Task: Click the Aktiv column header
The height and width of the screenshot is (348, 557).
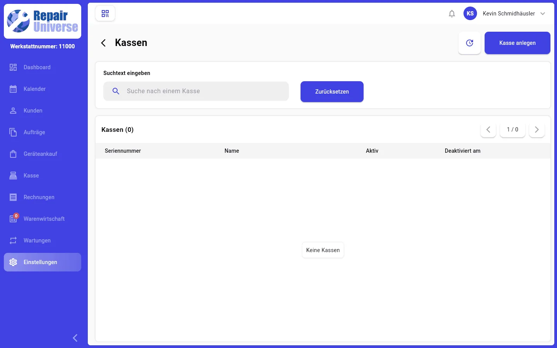Action: [372, 151]
